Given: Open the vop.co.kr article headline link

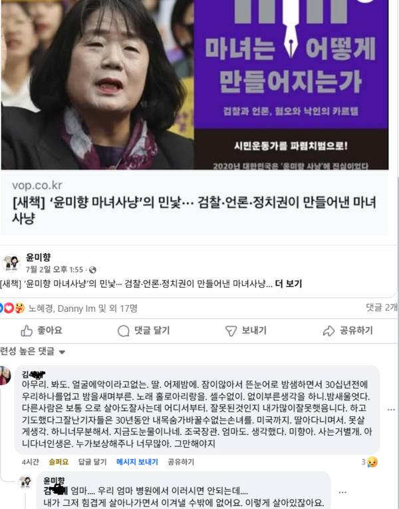Looking at the screenshot, I should [x=194, y=210].
